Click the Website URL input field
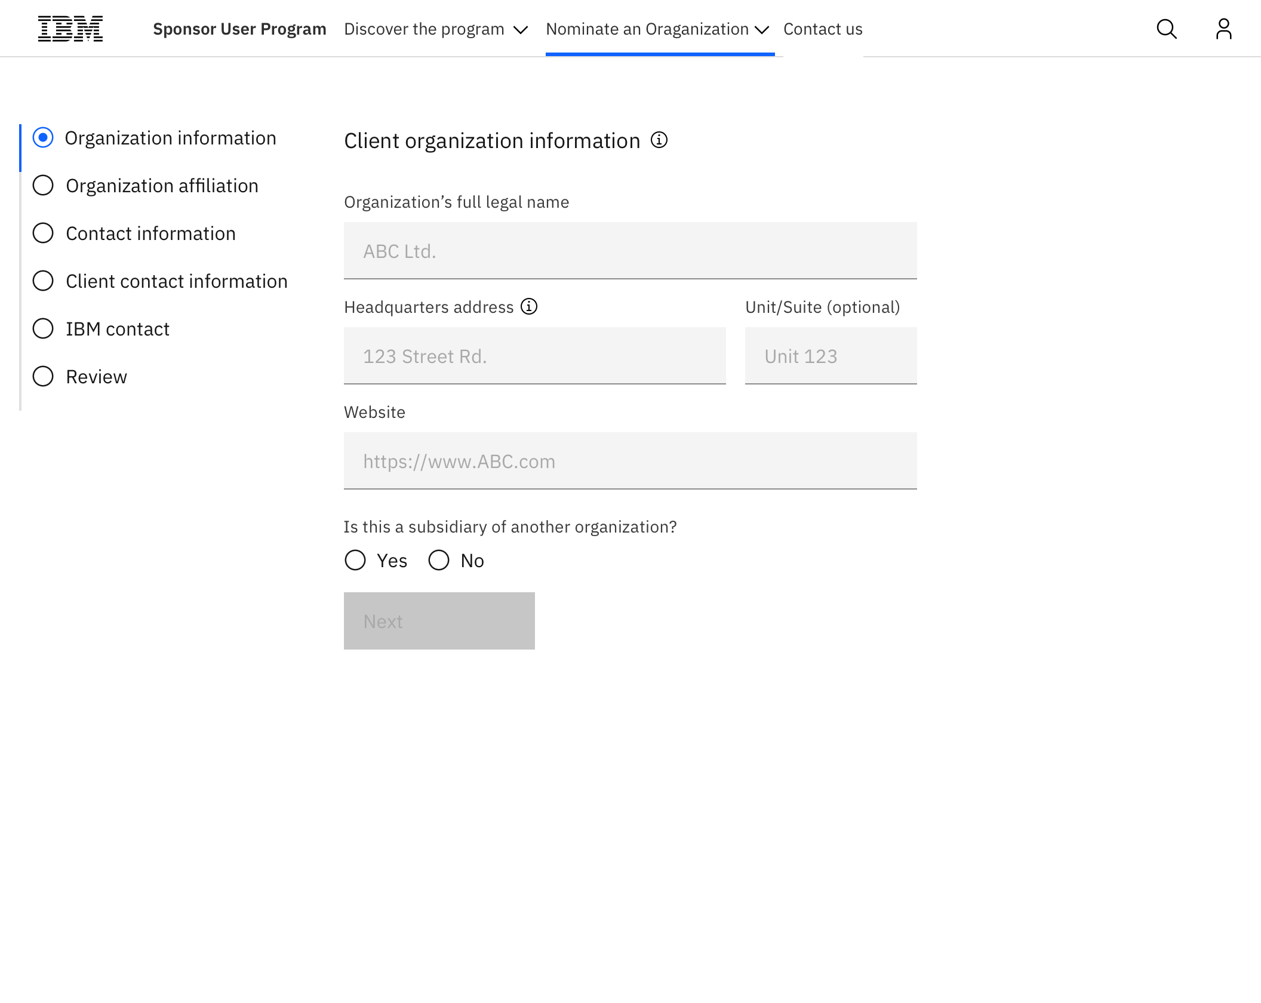 pyautogui.click(x=630, y=461)
